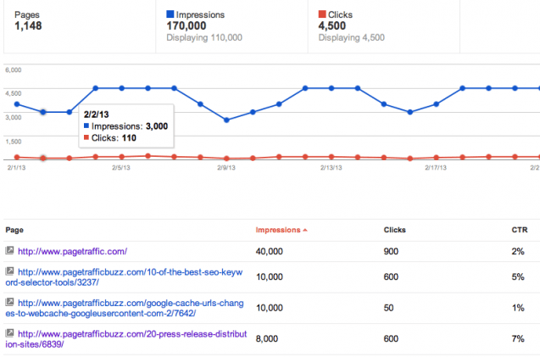Click icon beside SEO keyword selector tools URL
Screen dimensions: 540x357
(9, 271)
